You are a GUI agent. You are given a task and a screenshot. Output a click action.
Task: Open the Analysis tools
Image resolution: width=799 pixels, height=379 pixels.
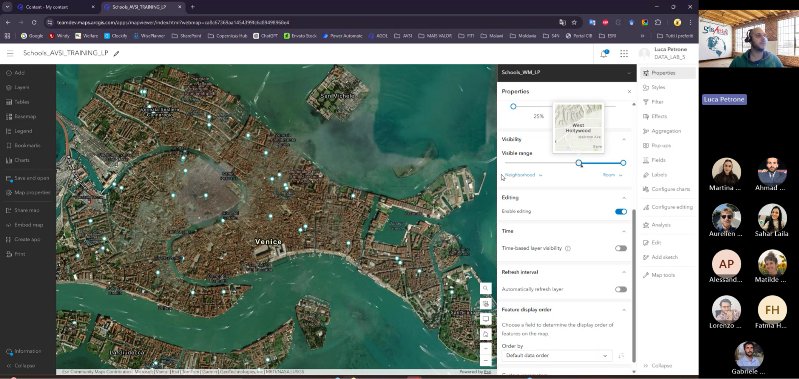coord(657,225)
